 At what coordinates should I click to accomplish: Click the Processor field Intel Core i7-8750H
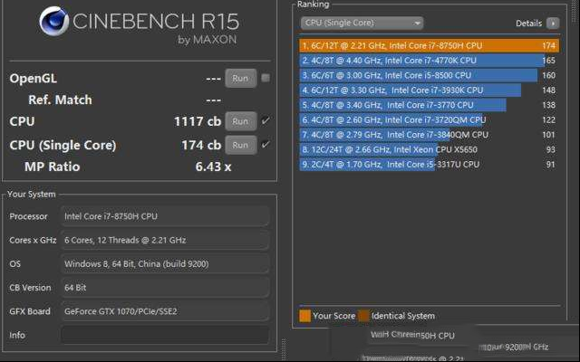(x=165, y=216)
